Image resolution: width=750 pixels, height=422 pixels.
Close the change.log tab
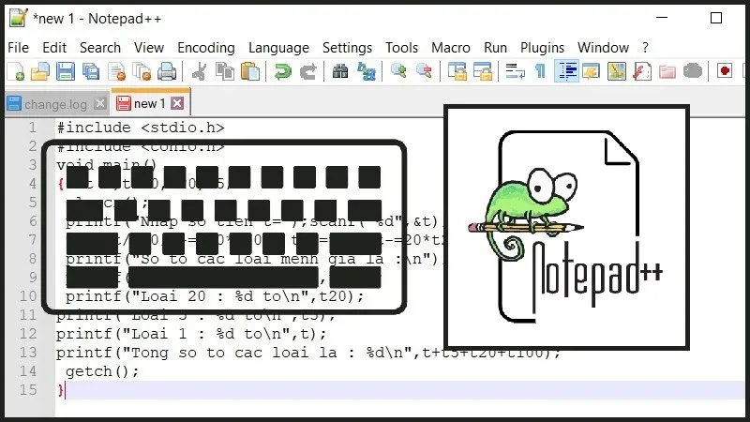pyautogui.click(x=100, y=103)
